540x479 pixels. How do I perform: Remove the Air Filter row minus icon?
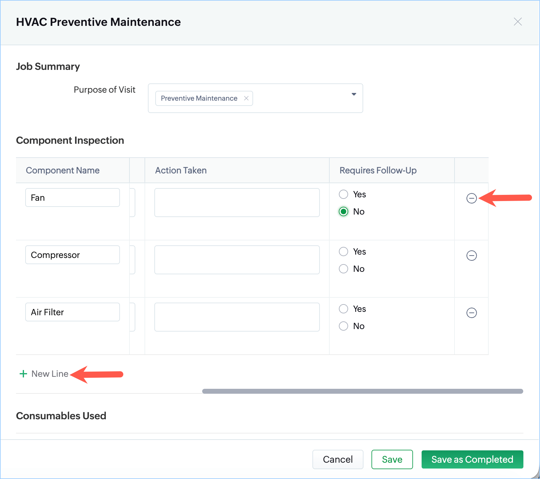471,313
